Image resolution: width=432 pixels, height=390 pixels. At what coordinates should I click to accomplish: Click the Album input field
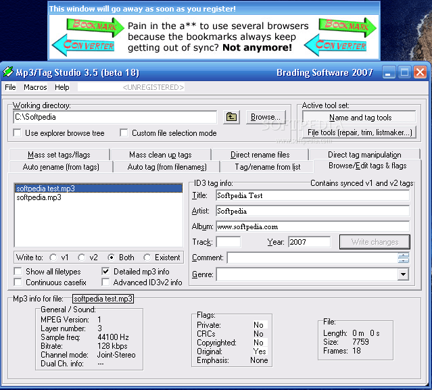tap(313, 226)
